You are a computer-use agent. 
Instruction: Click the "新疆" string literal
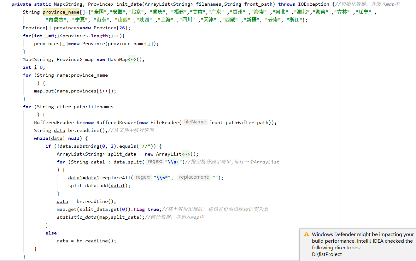[251, 20]
